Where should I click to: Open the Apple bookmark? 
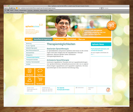click(12, 10)
